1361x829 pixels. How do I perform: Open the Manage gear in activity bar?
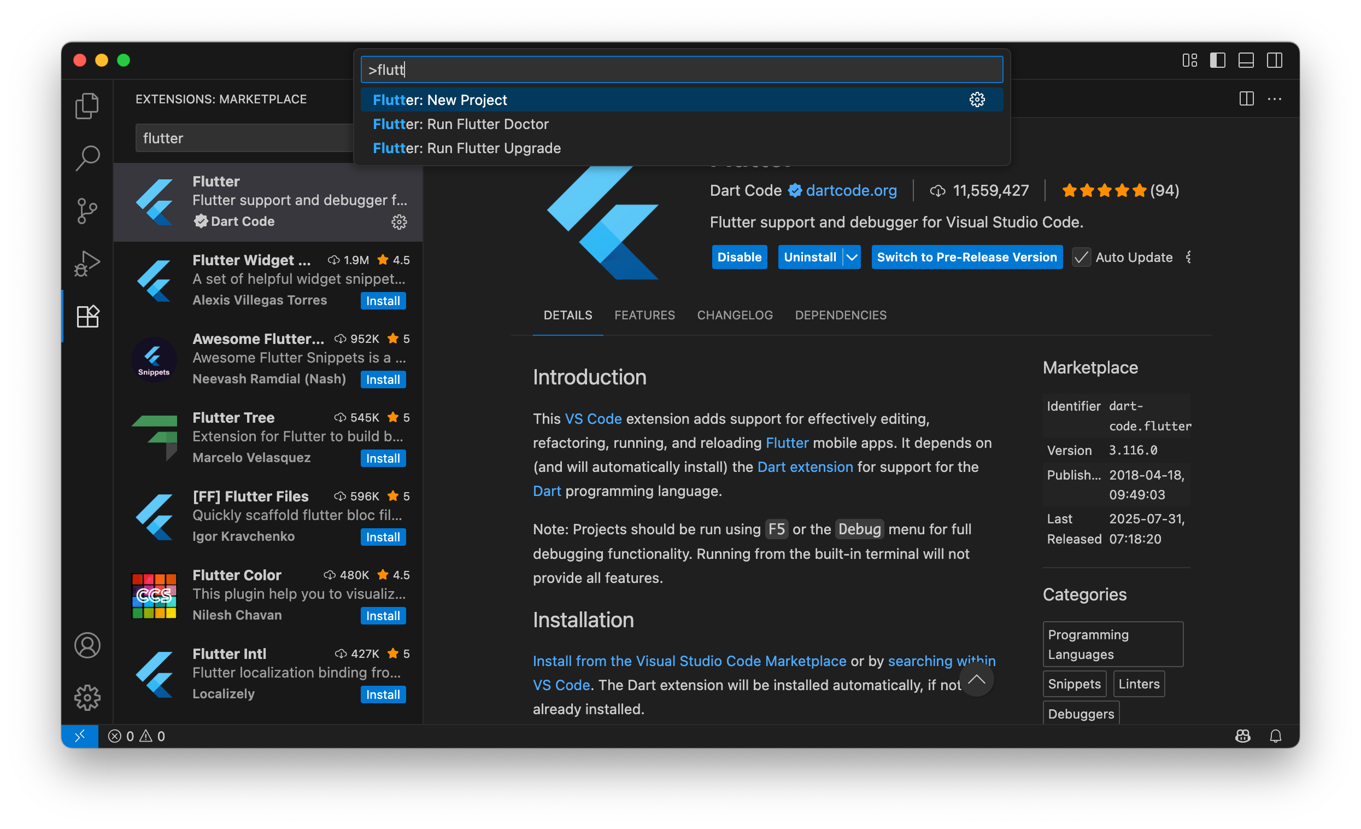(x=87, y=697)
